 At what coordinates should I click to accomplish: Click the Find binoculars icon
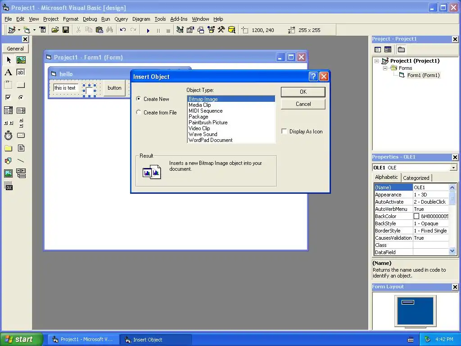click(110, 30)
